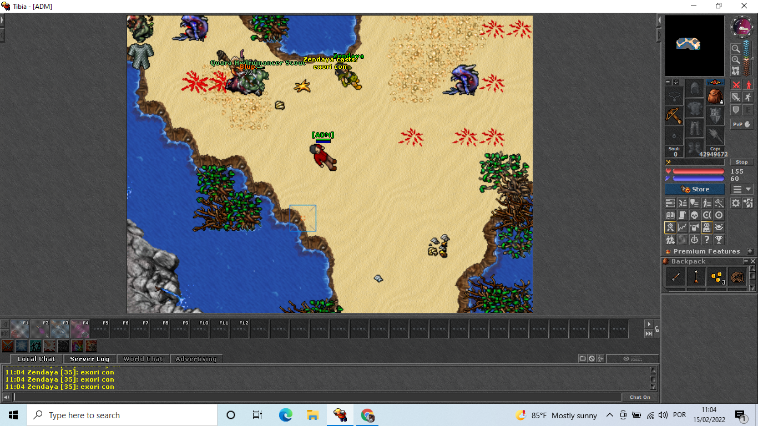Switch to Advertising tab
The width and height of the screenshot is (758, 426).
196,359
